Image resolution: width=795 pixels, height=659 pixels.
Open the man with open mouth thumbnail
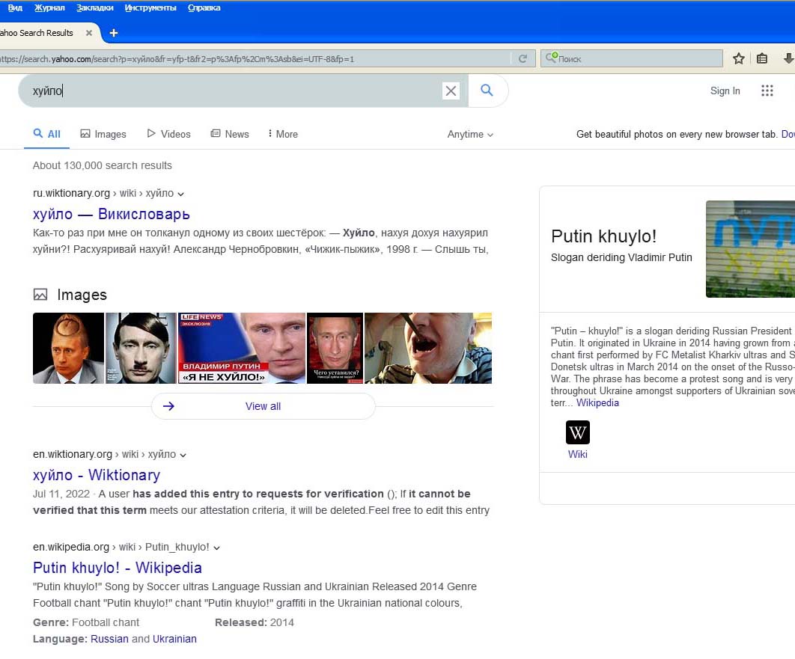pos(428,348)
